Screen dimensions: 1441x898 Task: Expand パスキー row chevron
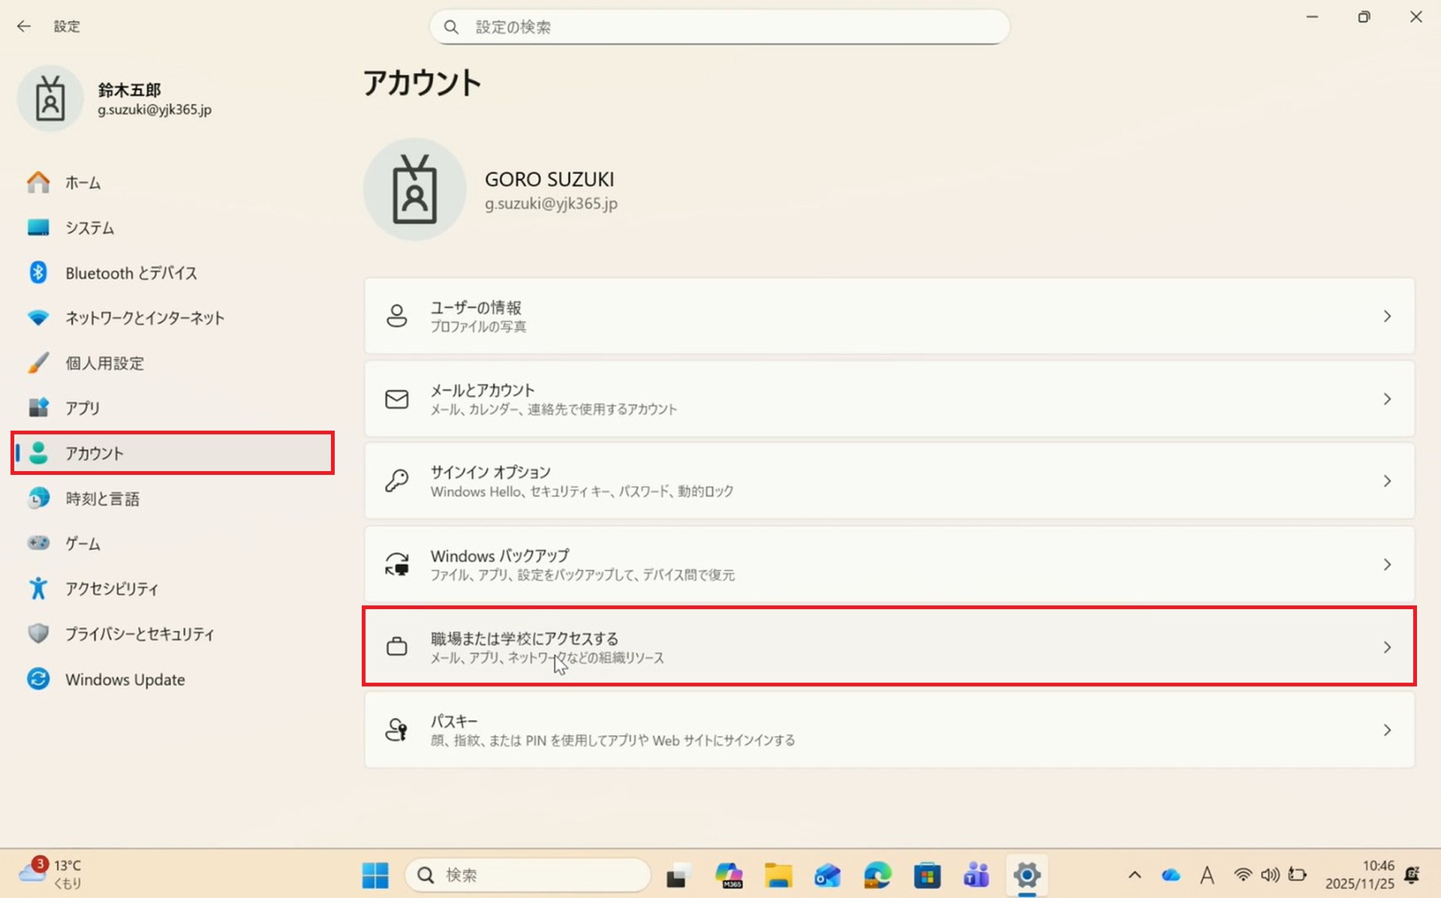click(1386, 730)
